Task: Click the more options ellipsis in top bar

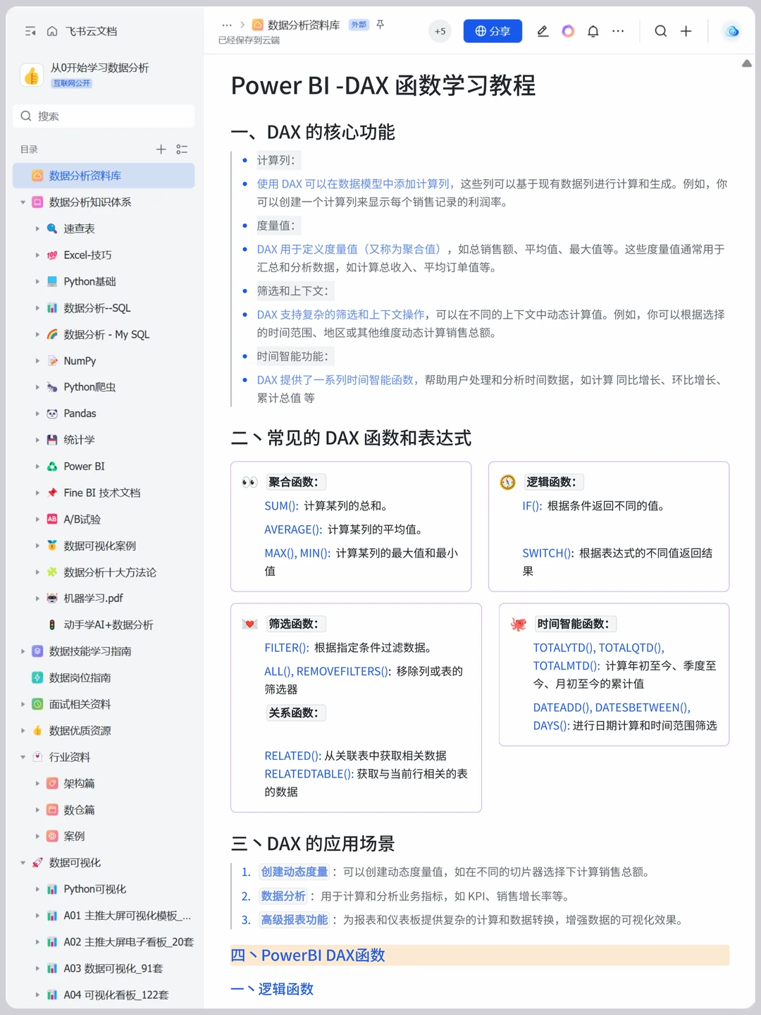Action: point(618,31)
